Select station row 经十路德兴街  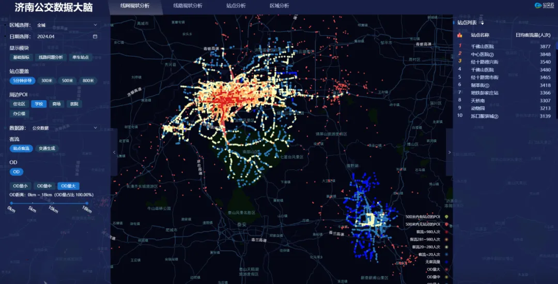pos(504,62)
